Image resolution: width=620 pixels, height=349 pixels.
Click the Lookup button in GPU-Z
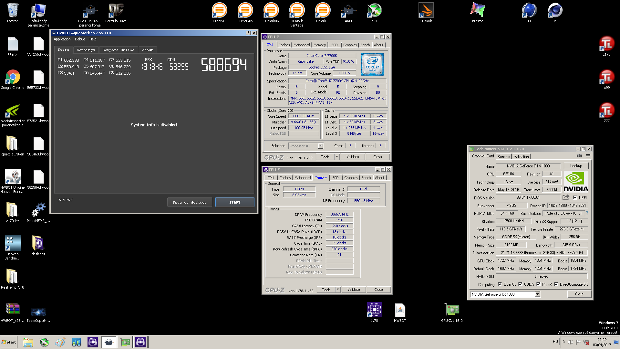(576, 166)
